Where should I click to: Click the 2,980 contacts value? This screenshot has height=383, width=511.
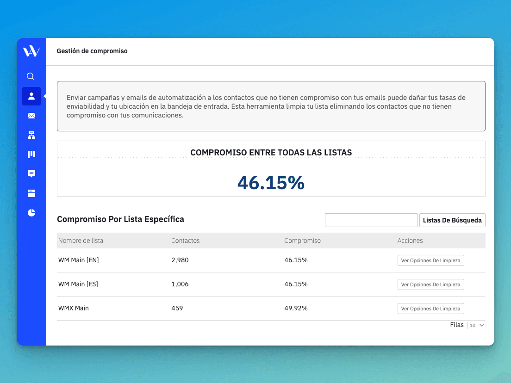coord(180,260)
